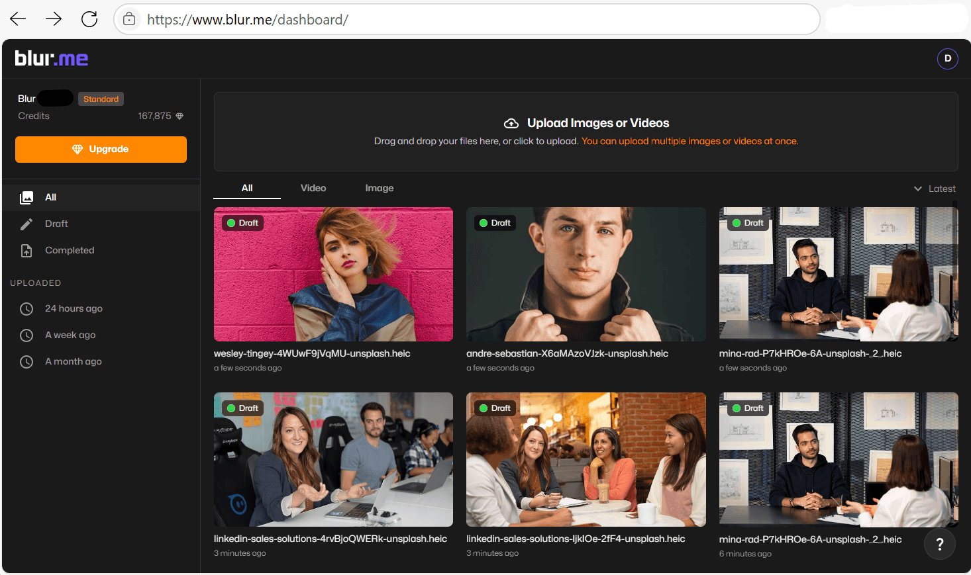Open the wesley-tingey pink wall image

click(x=333, y=274)
